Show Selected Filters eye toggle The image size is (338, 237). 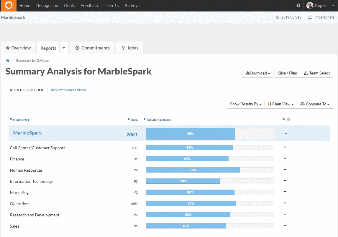(68, 90)
